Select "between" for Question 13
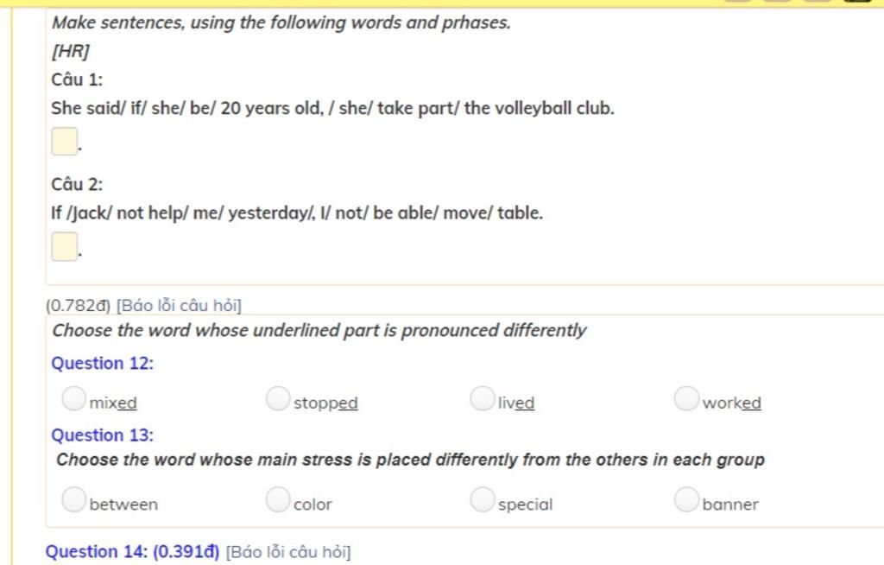 click(x=74, y=500)
